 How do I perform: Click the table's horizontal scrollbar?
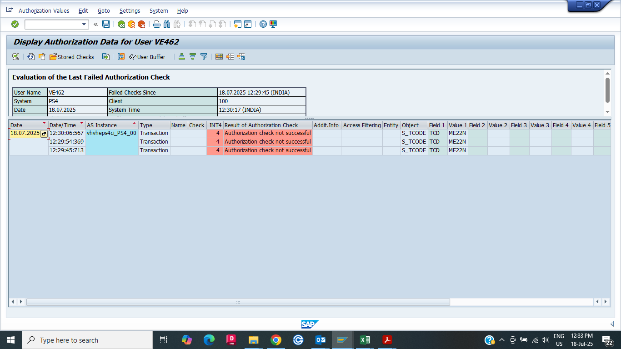pyautogui.click(x=238, y=302)
